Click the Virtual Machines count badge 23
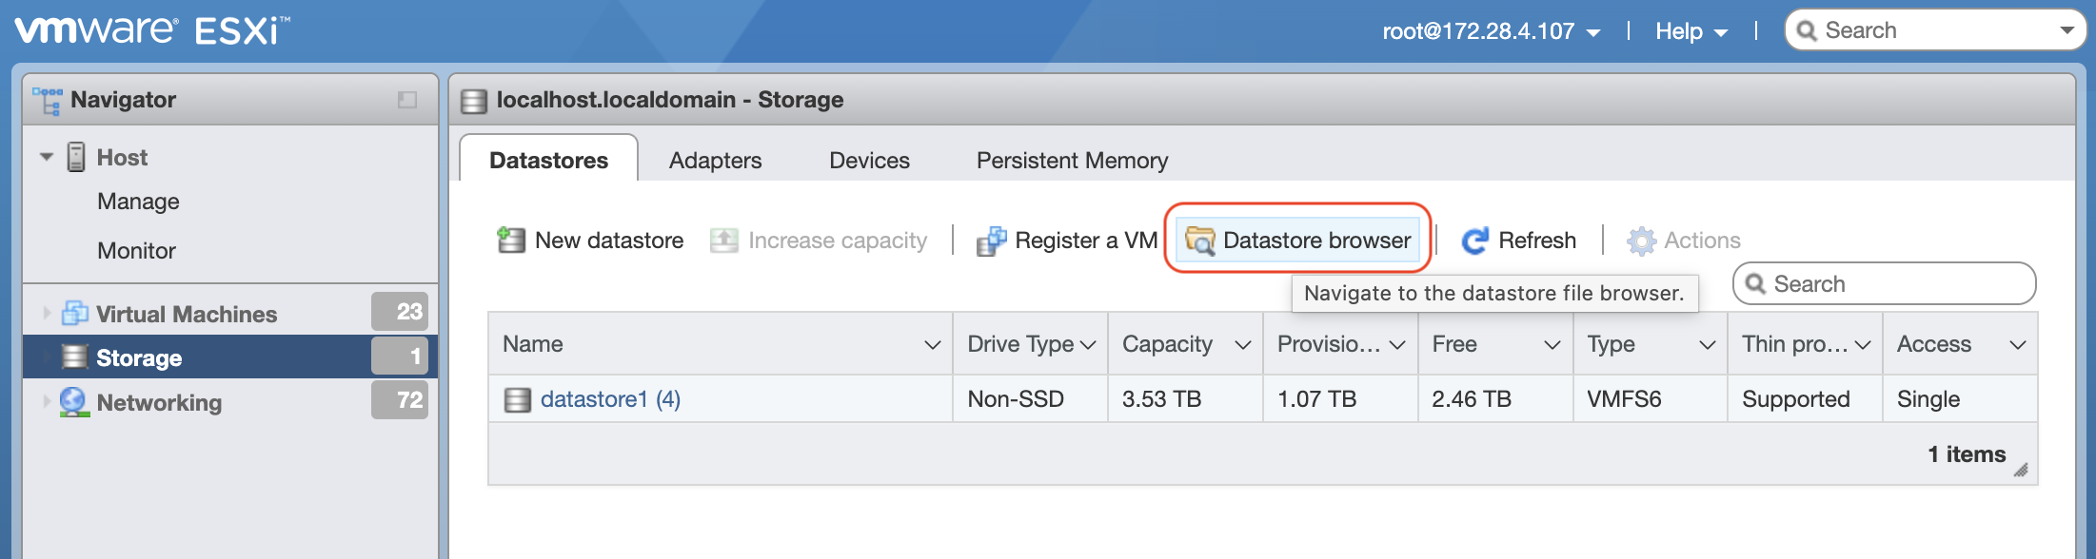Image resolution: width=2096 pixels, height=559 pixels. pos(400,312)
